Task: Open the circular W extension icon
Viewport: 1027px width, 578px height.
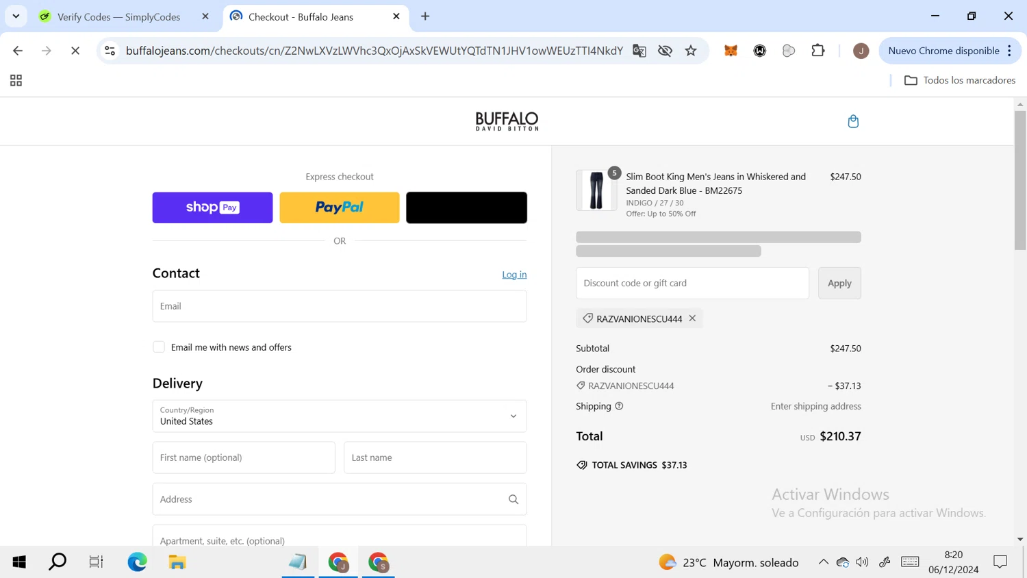Action: tap(760, 51)
